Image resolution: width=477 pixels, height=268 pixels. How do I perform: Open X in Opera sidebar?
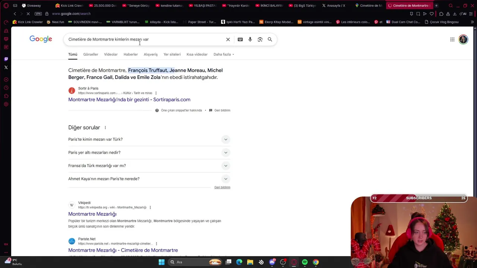[x=6, y=67]
